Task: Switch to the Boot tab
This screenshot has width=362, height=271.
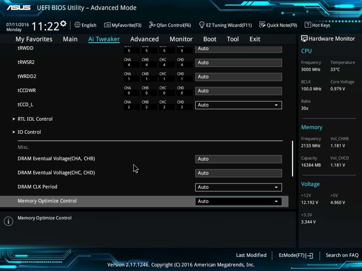Action: 210,39
